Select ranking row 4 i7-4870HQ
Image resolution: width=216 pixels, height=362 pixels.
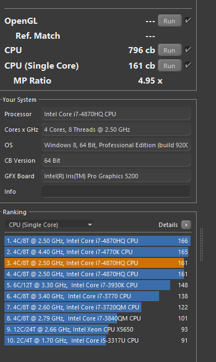[98, 274]
